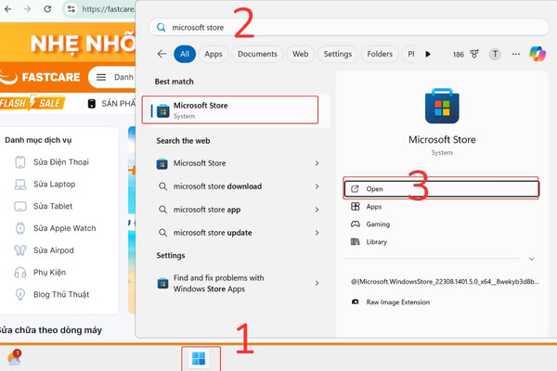Switch to the Folders filter tab

coord(380,54)
